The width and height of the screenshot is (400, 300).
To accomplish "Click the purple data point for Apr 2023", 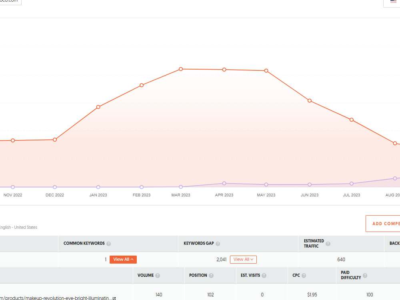I will [224, 184].
